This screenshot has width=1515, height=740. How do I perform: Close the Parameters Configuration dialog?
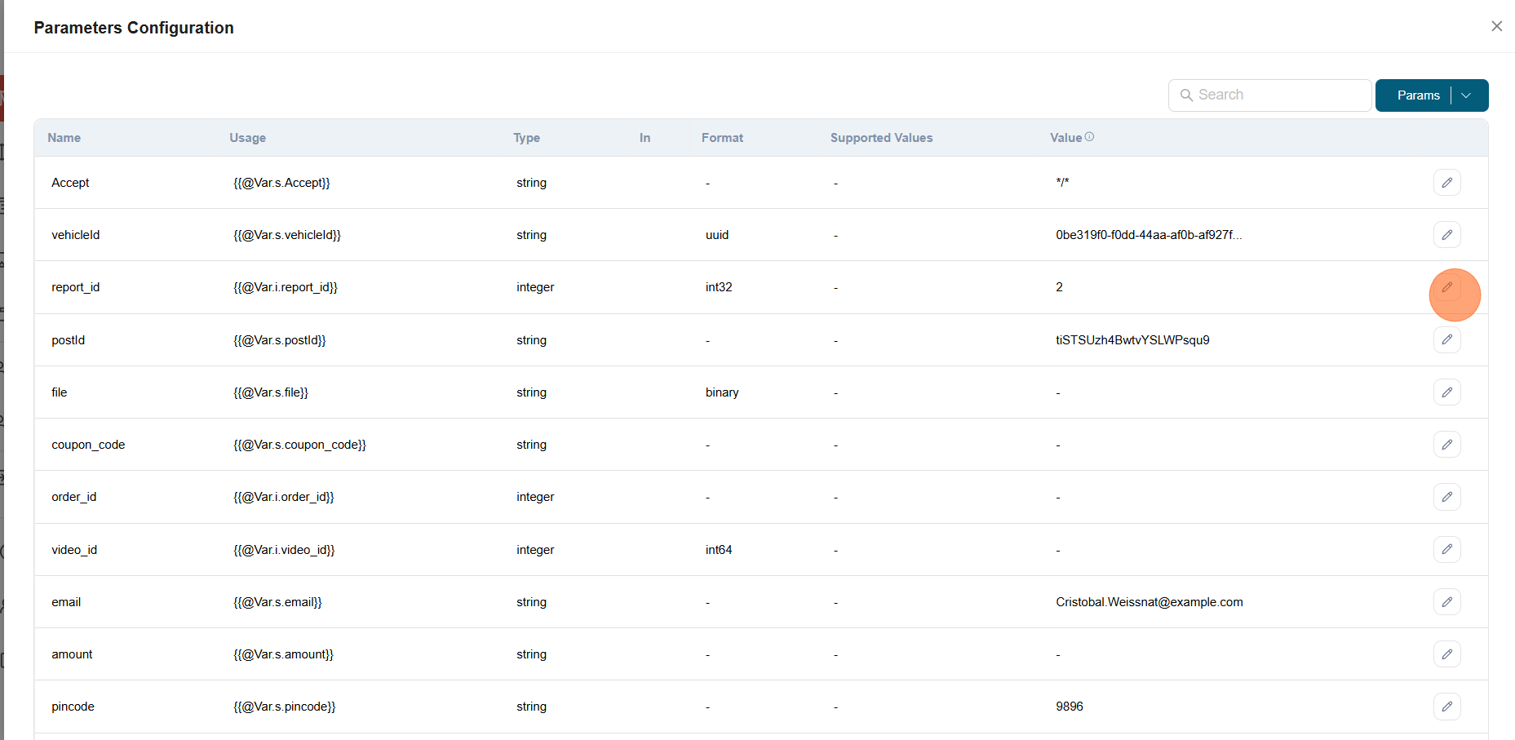[1497, 25]
